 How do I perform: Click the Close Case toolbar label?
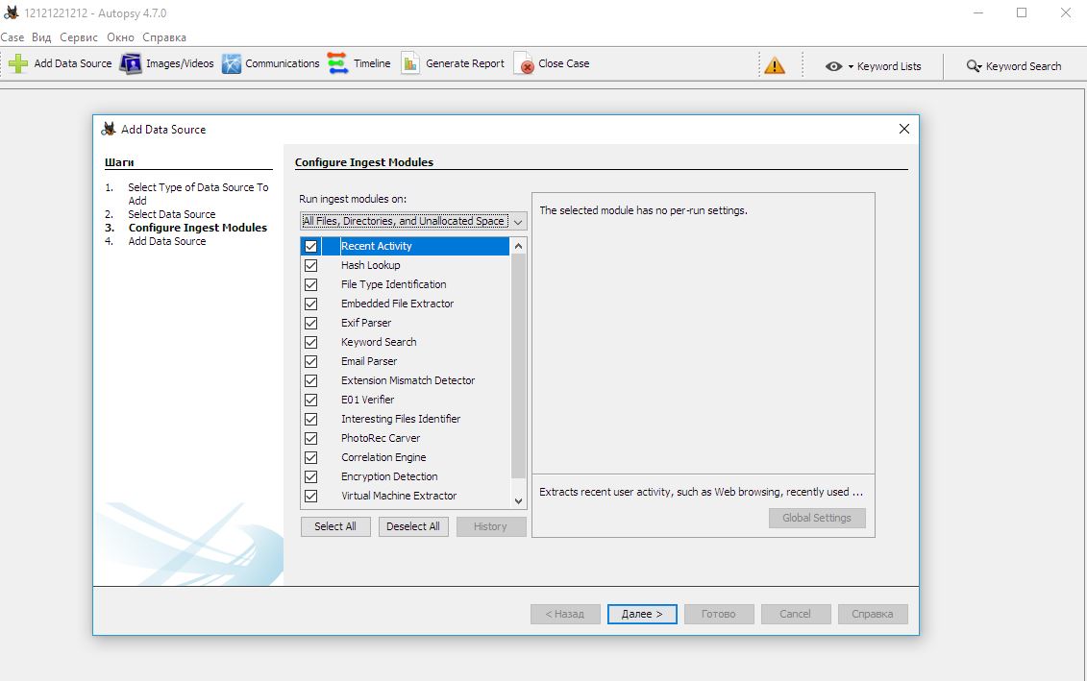[563, 63]
